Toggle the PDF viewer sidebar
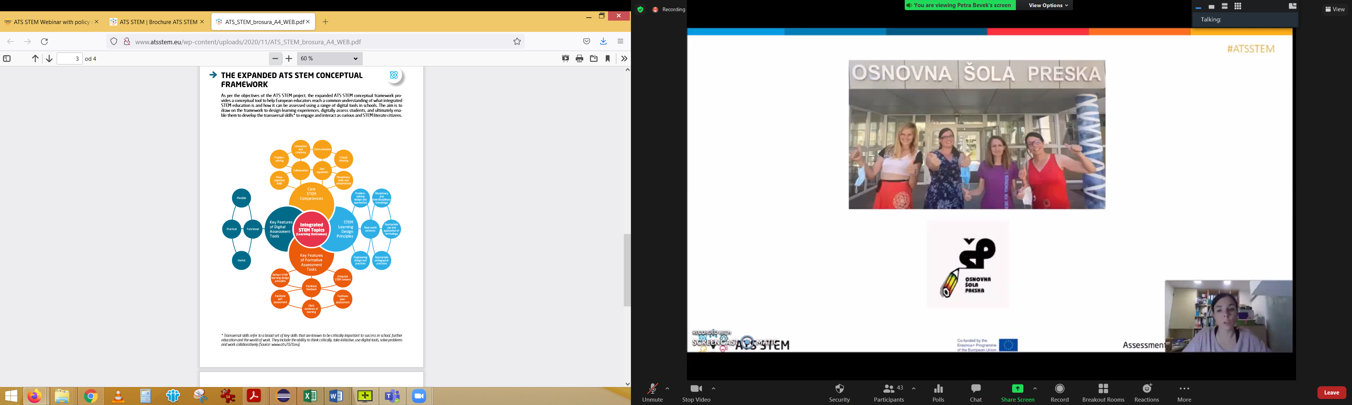 (7, 58)
